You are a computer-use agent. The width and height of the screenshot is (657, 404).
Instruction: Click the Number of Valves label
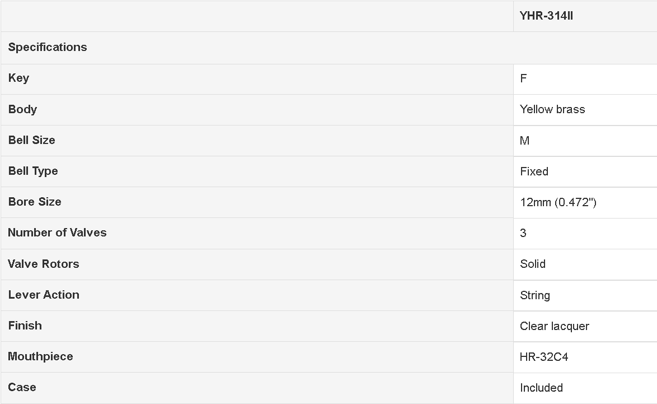tap(57, 233)
